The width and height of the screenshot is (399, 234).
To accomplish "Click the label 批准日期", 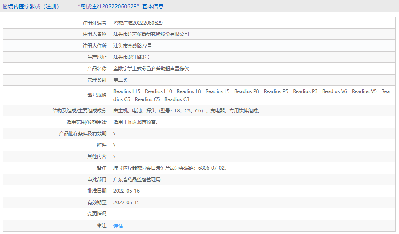I will tap(97, 191).
